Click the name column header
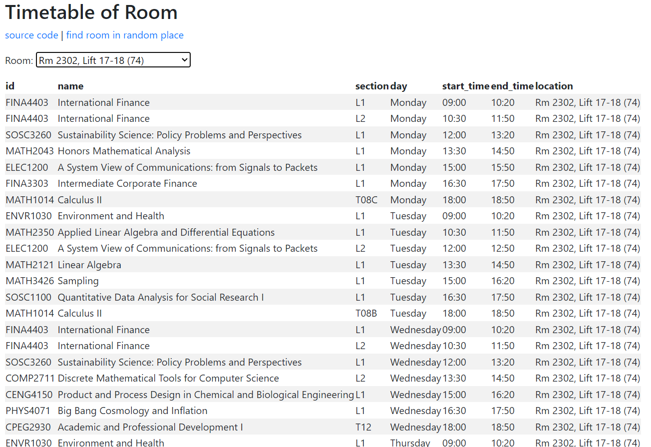 pyautogui.click(x=70, y=86)
